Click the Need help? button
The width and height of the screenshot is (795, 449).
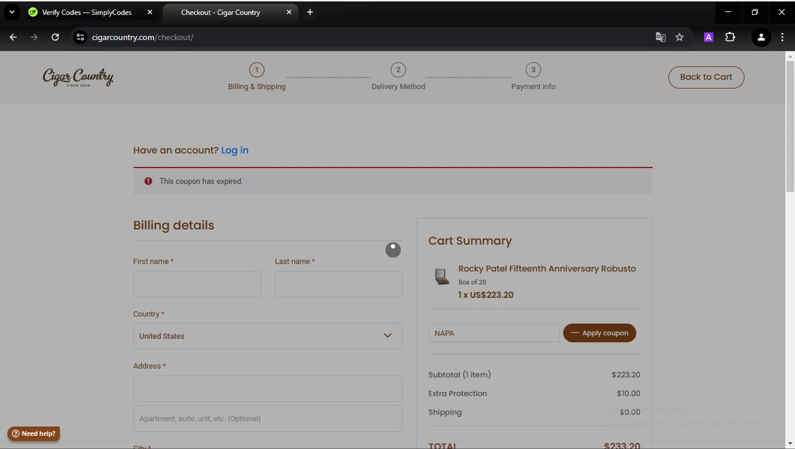[x=34, y=434]
